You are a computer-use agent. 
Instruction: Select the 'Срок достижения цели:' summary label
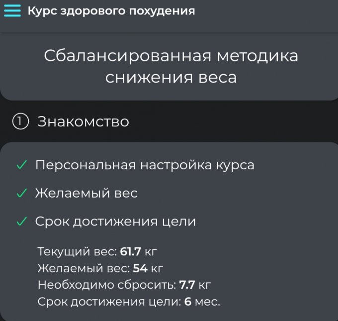pos(109,302)
